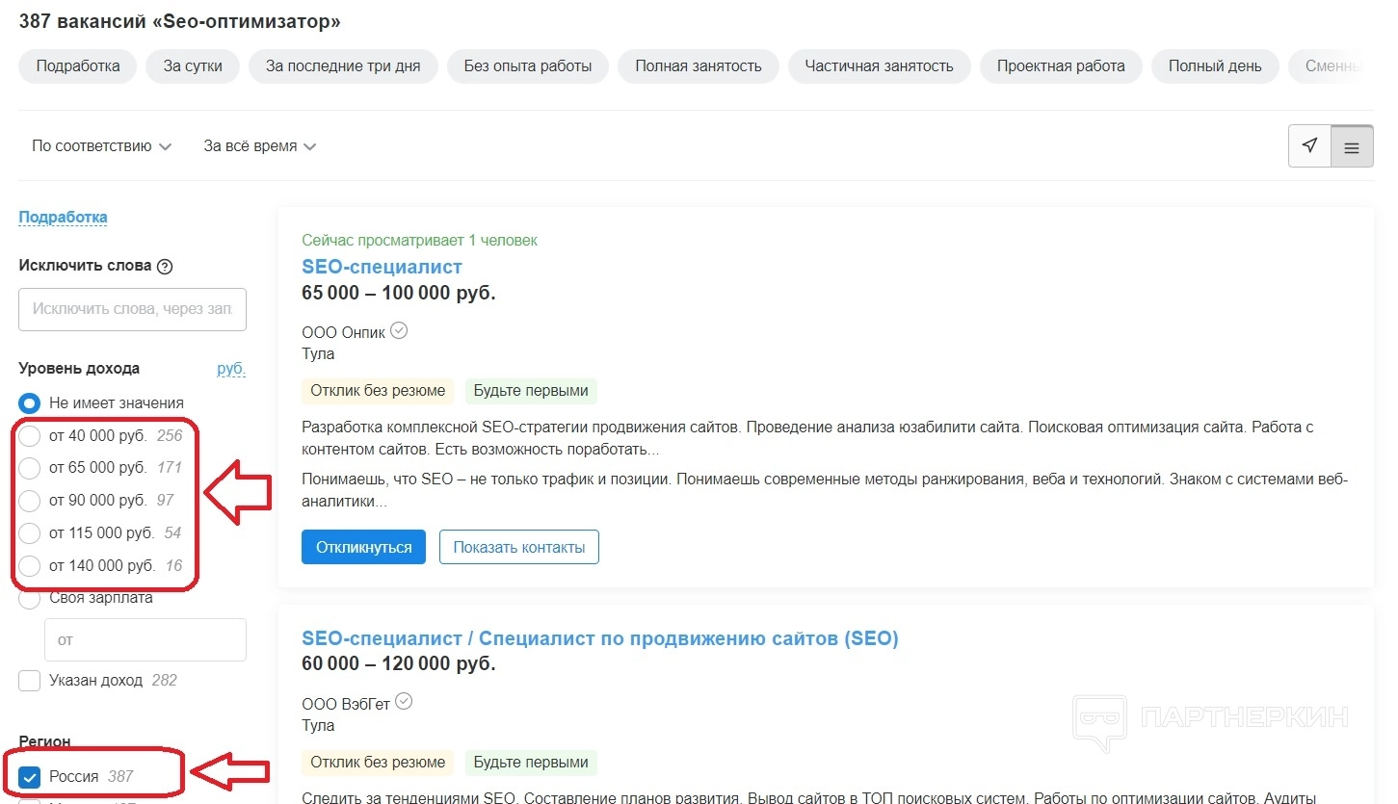The width and height of the screenshot is (1398, 804).
Task: Click help icon beside Исключить слова
Action: pyautogui.click(x=165, y=267)
